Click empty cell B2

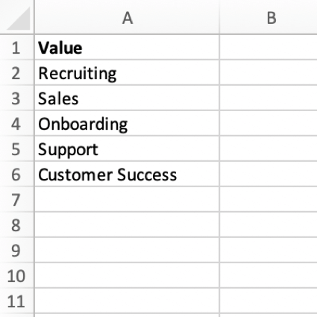pos(269,72)
